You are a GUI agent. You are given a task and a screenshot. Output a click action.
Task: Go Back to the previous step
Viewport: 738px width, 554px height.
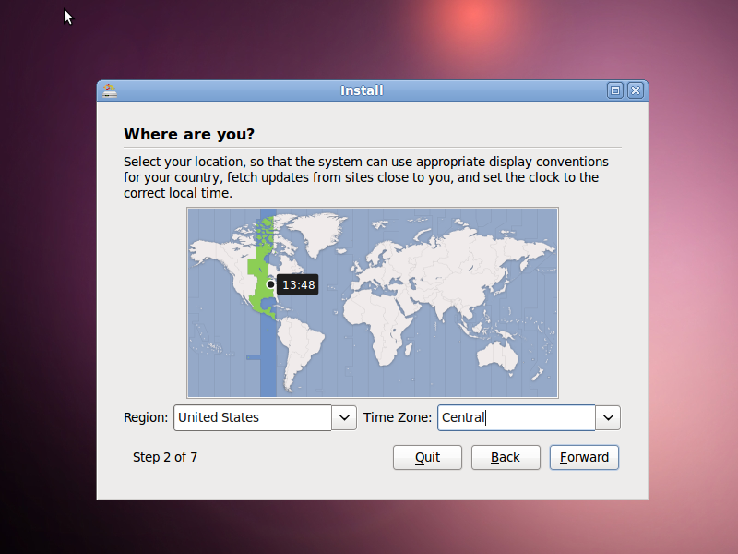tap(506, 457)
